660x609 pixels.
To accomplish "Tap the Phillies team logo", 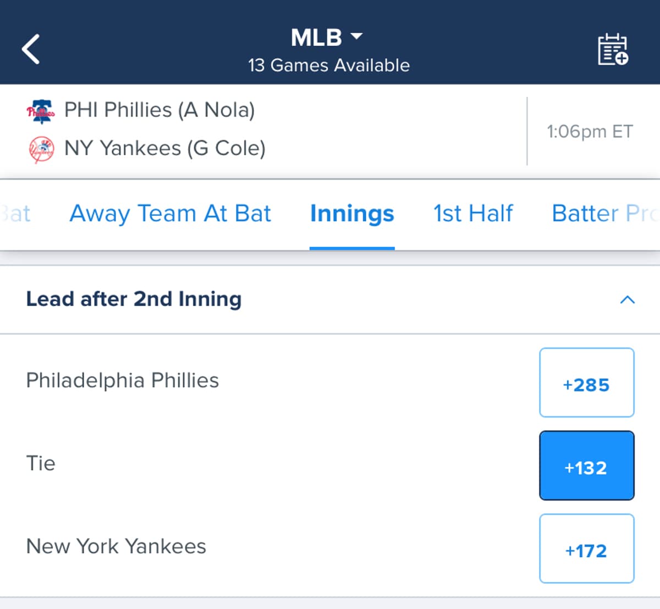I will [41, 111].
